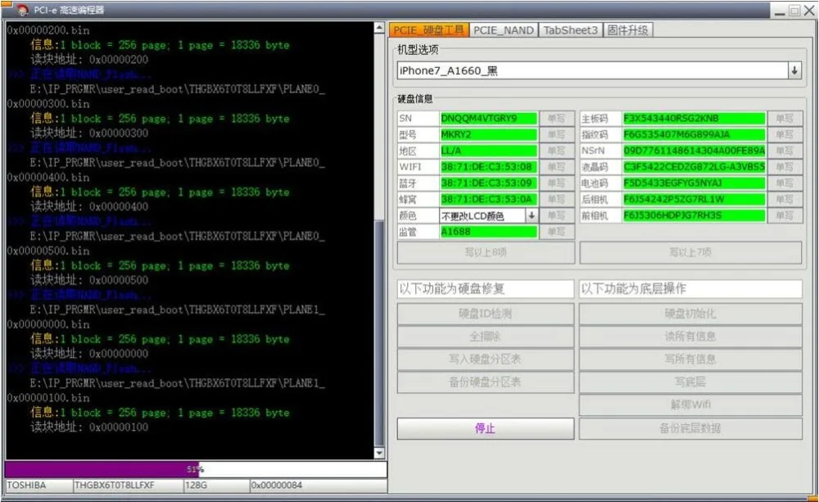Click the 备份硬盘分区表 button
Screen dimensions: 819x502
[x=486, y=382]
